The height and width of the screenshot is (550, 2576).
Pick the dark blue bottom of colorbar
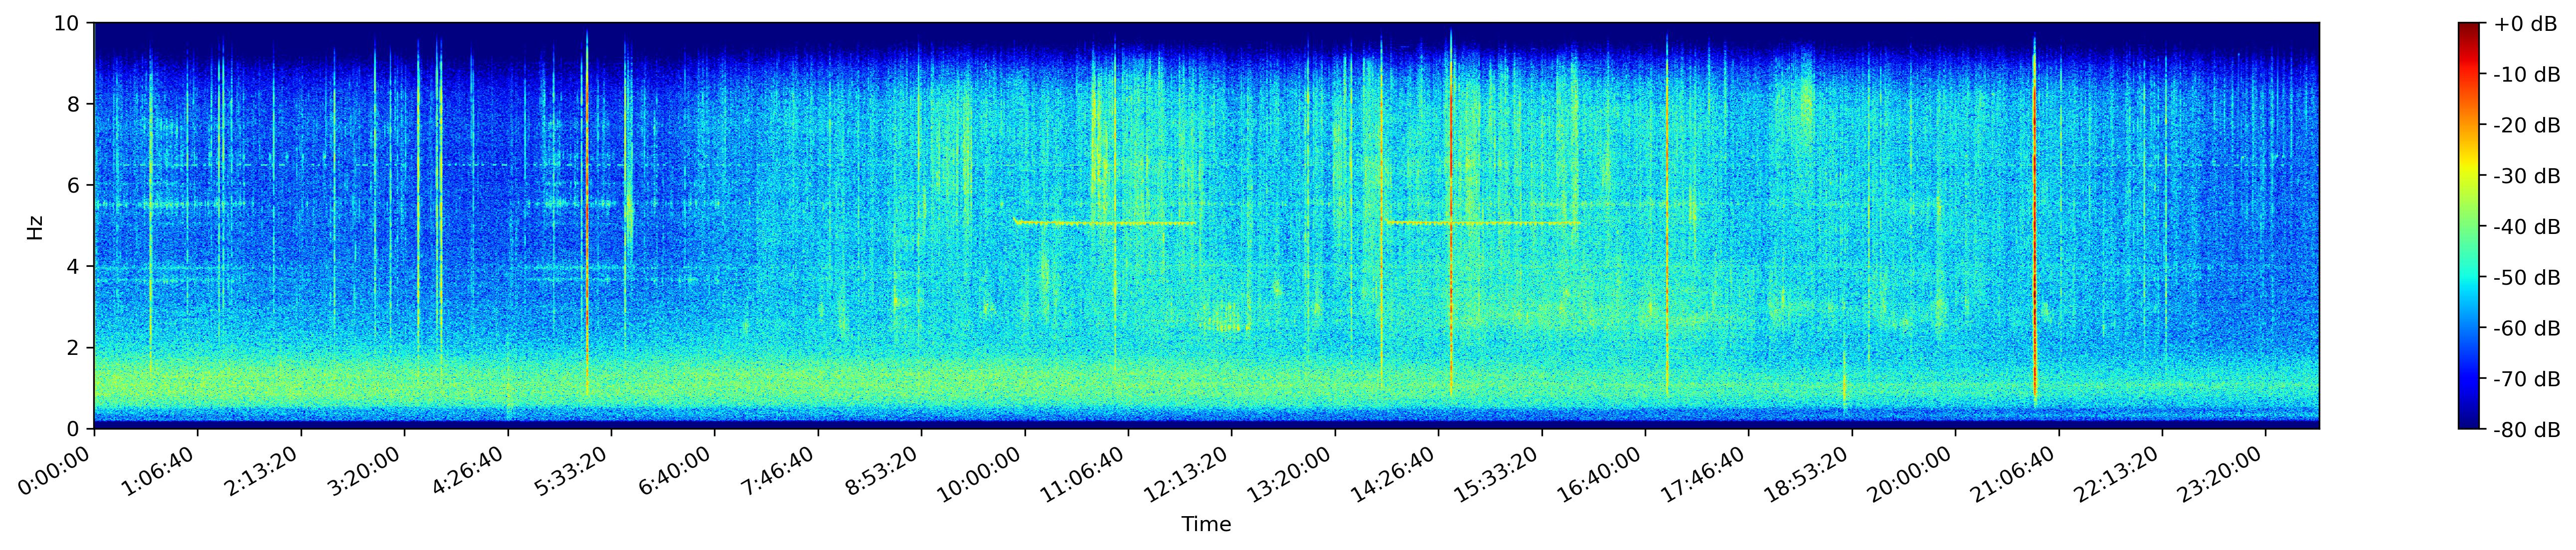(2469, 422)
